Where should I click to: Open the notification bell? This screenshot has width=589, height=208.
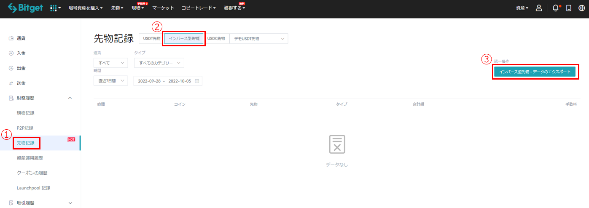click(x=556, y=8)
